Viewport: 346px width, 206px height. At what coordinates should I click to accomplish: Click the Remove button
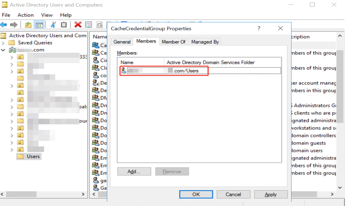pos(172,171)
